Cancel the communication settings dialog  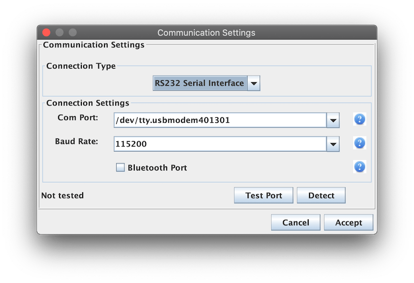pyautogui.click(x=296, y=222)
